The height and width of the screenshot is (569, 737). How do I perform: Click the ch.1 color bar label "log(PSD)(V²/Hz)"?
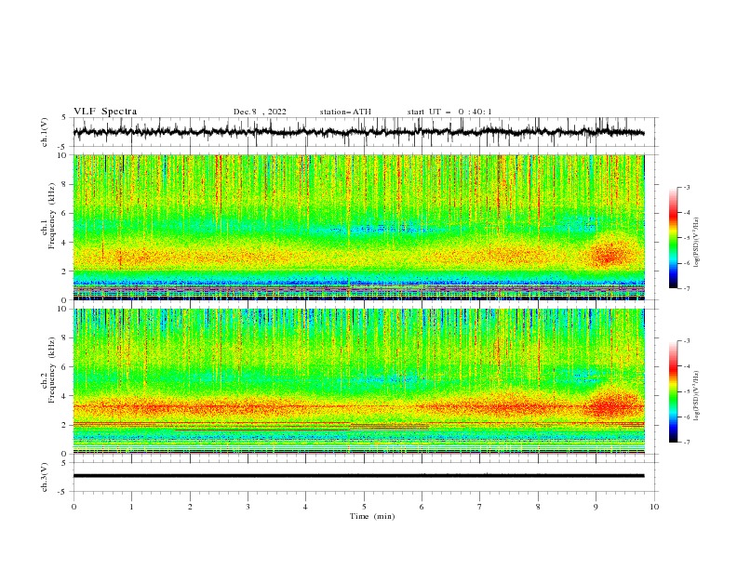coord(697,243)
